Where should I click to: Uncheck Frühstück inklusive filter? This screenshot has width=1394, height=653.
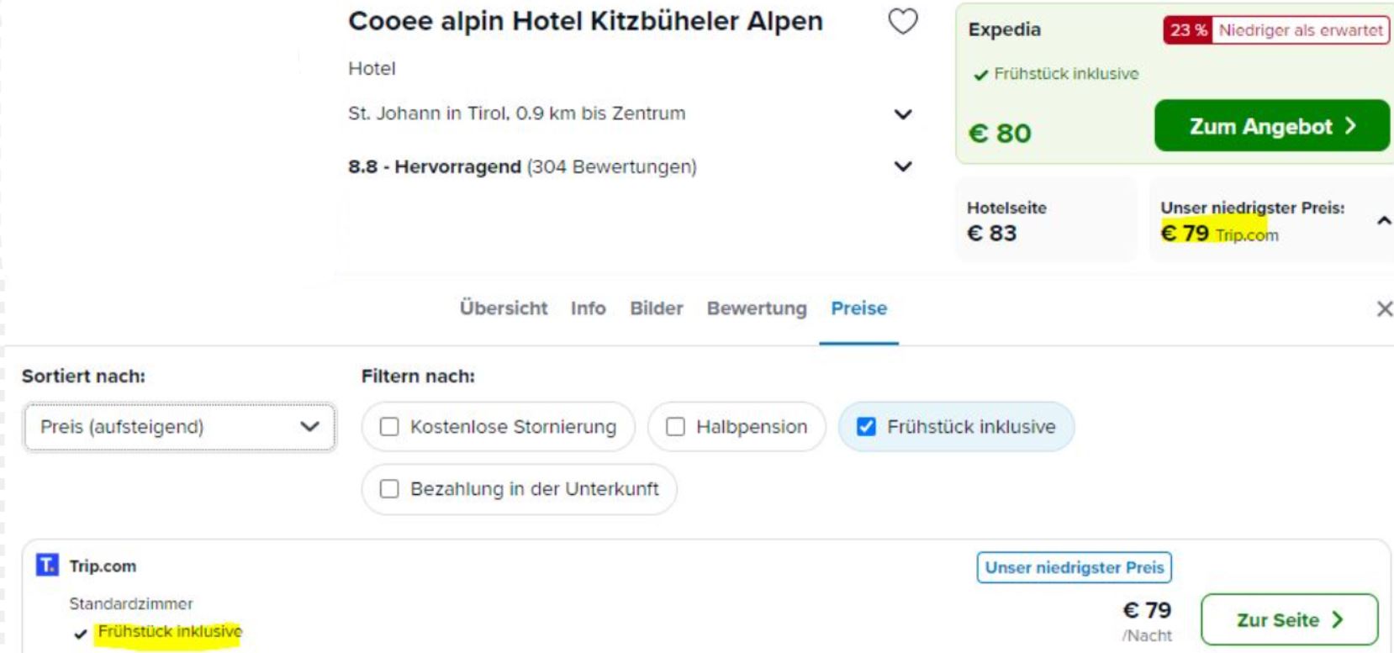[x=866, y=427]
